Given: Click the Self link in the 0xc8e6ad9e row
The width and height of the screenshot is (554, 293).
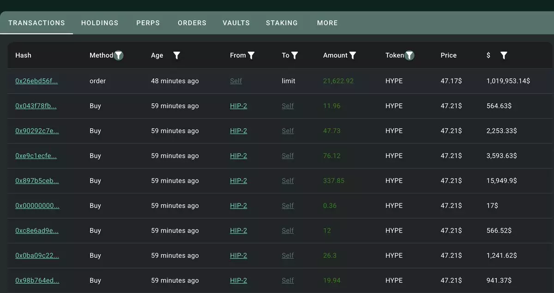Looking at the screenshot, I should [x=288, y=230].
